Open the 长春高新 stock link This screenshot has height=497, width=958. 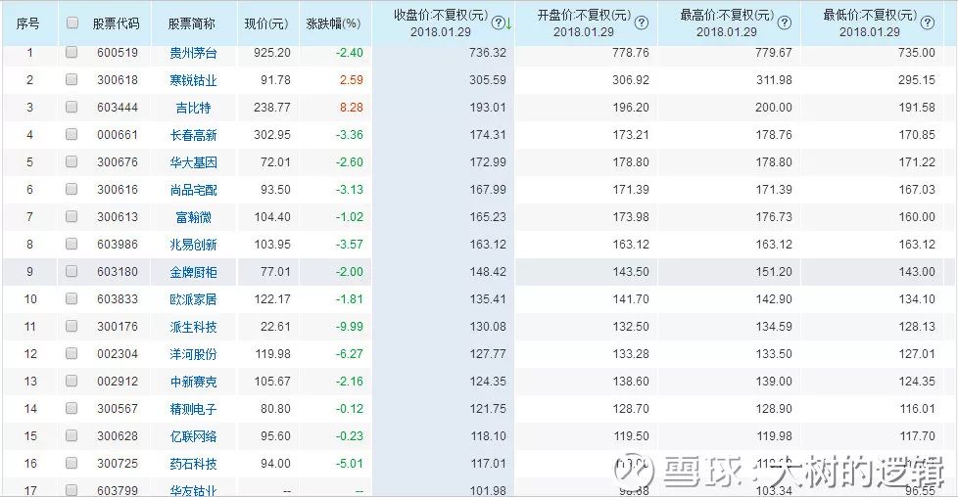click(x=193, y=135)
